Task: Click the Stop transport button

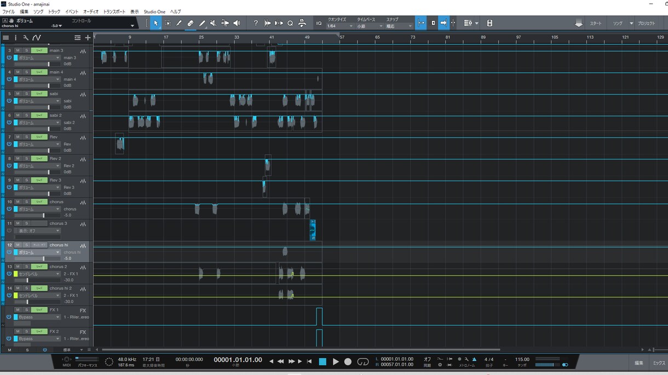Action: coord(323,362)
